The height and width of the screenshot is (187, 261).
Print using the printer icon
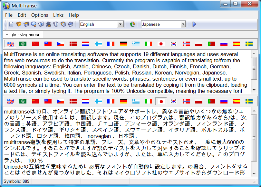(48, 24)
